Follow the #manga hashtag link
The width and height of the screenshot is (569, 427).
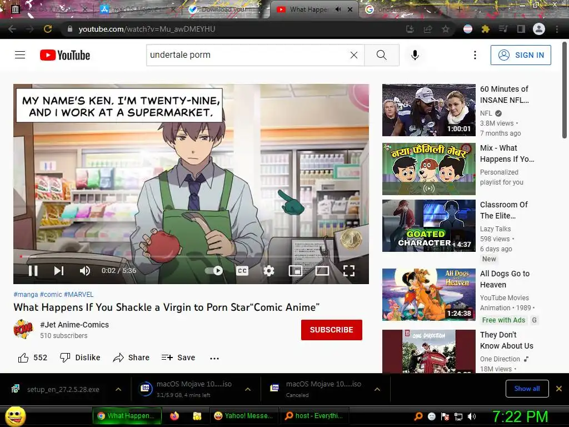[26, 295]
